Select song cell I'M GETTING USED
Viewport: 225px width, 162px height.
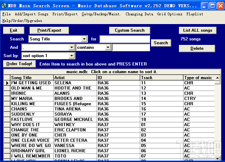pyautogui.click(x=32, y=83)
